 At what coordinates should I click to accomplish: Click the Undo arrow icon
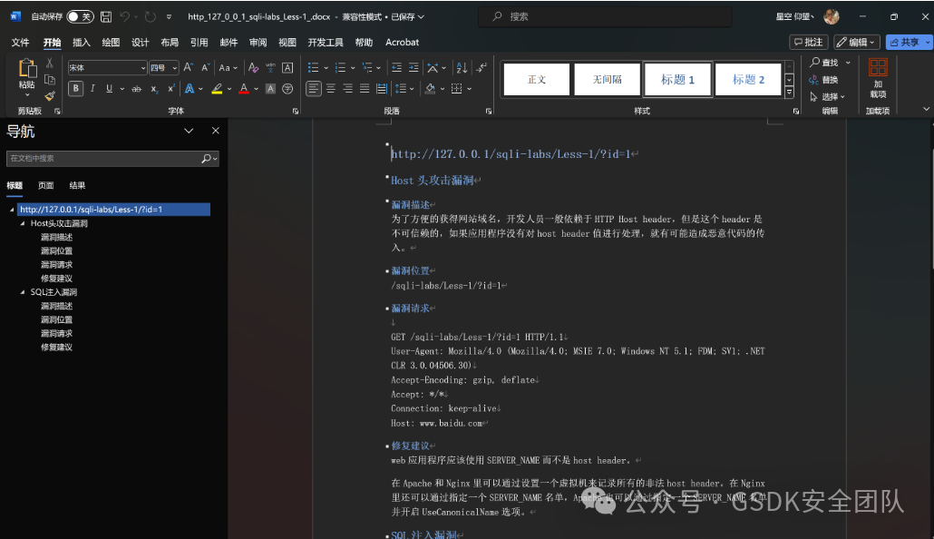124,16
